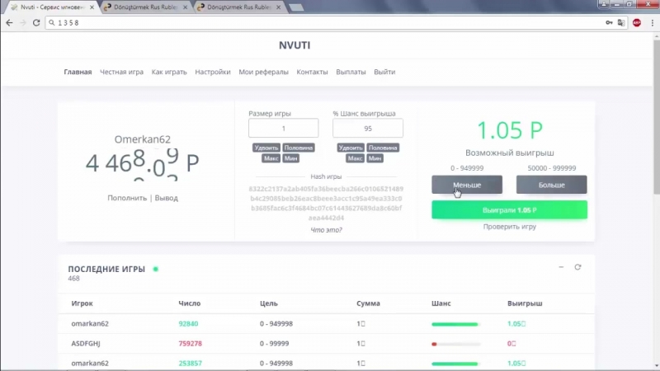The height and width of the screenshot is (371, 660).
Task: Open the red adblock extension icon
Action: (x=637, y=23)
